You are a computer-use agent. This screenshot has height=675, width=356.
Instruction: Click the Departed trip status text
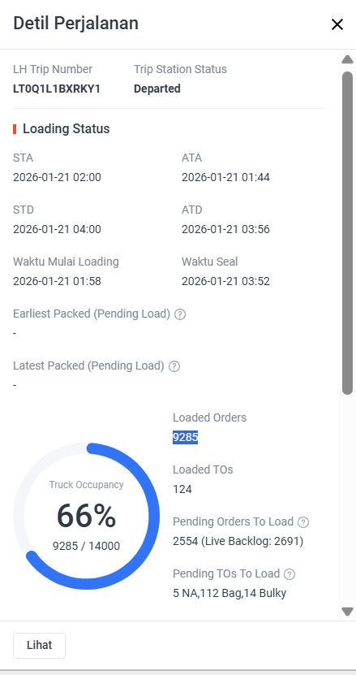click(x=157, y=89)
